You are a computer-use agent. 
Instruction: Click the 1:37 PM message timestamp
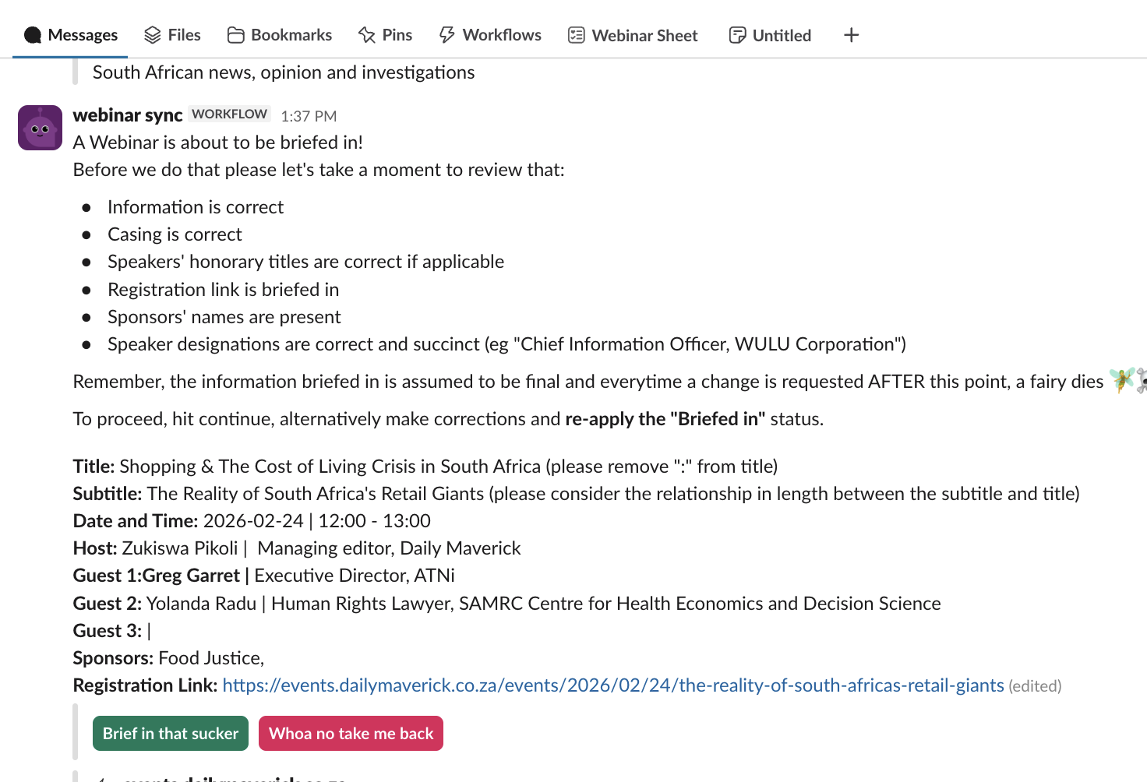309,116
